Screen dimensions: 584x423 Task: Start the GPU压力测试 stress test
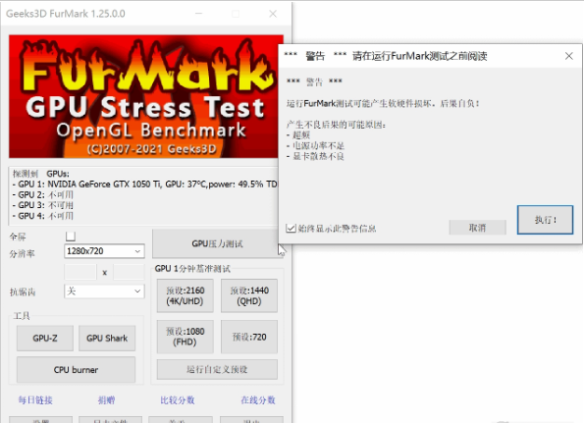215,244
